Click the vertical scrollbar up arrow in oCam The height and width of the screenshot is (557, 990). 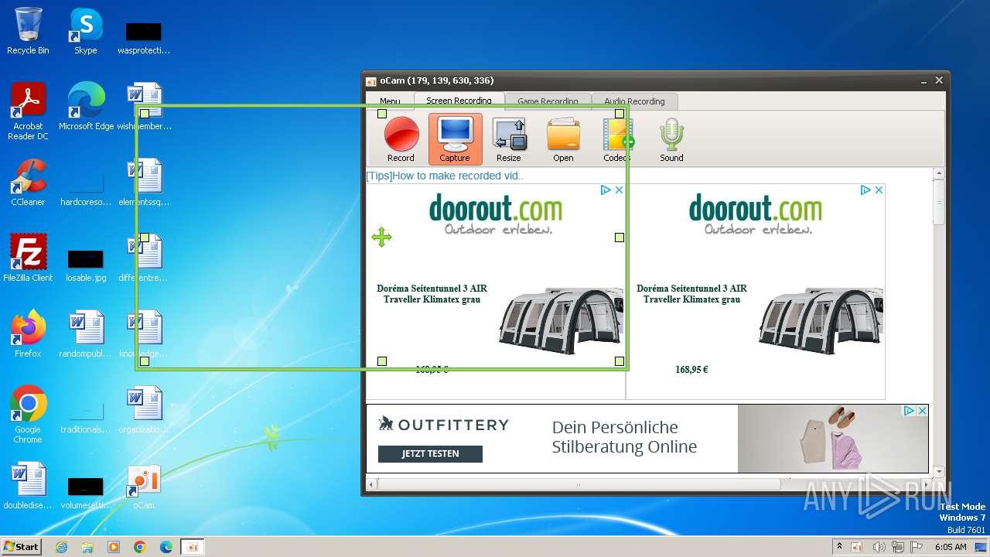tap(939, 174)
